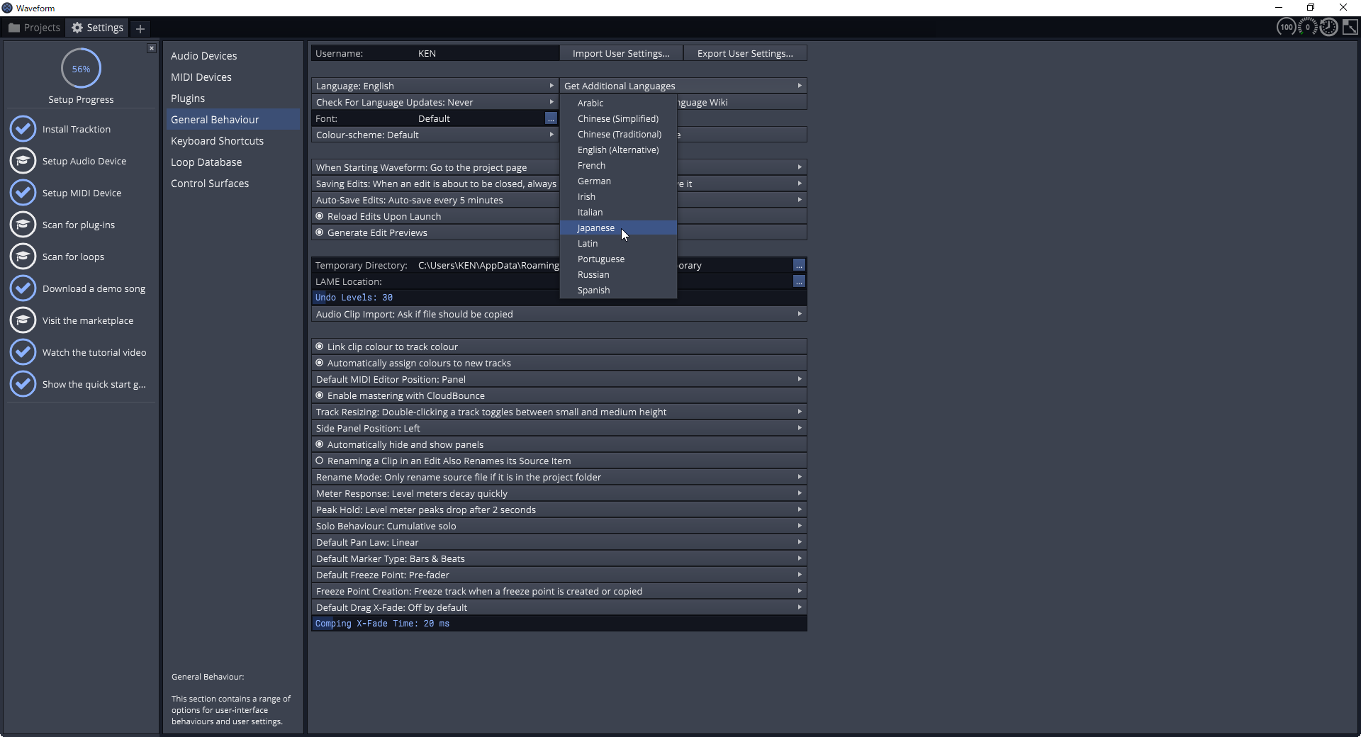Choose Spanish from language list
This screenshot has width=1361, height=737.
[618, 290]
